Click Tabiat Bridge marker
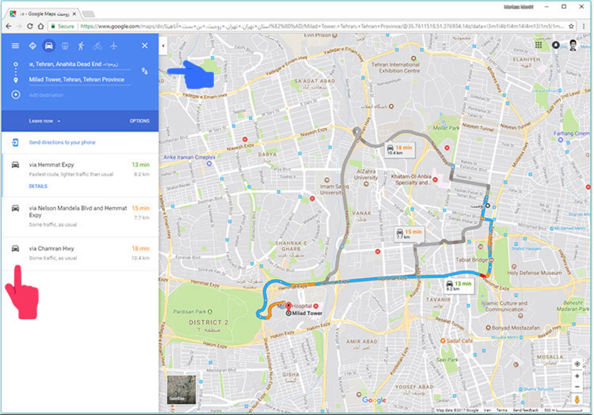Image resolution: width=594 pixels, height=415 pixels. (x=491, y=260)
